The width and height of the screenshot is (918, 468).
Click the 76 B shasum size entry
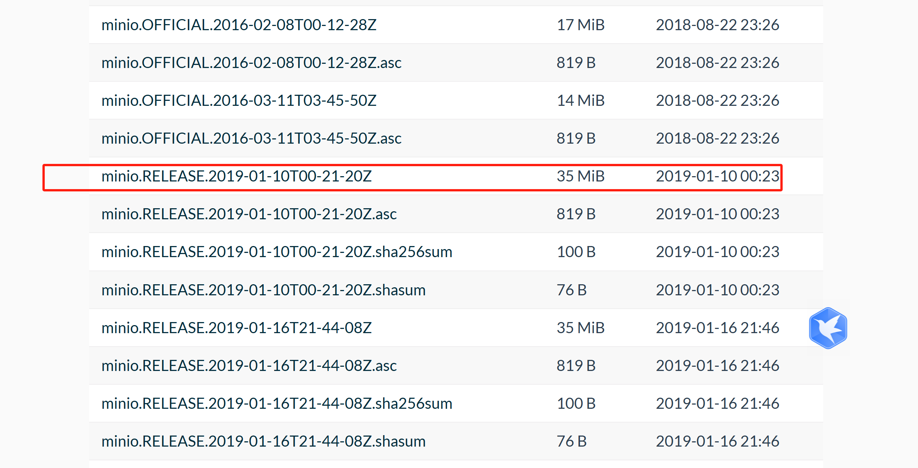click(x=572, y=290)
